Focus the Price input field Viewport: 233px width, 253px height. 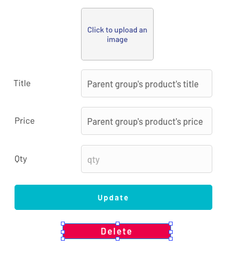click(146, 121)
